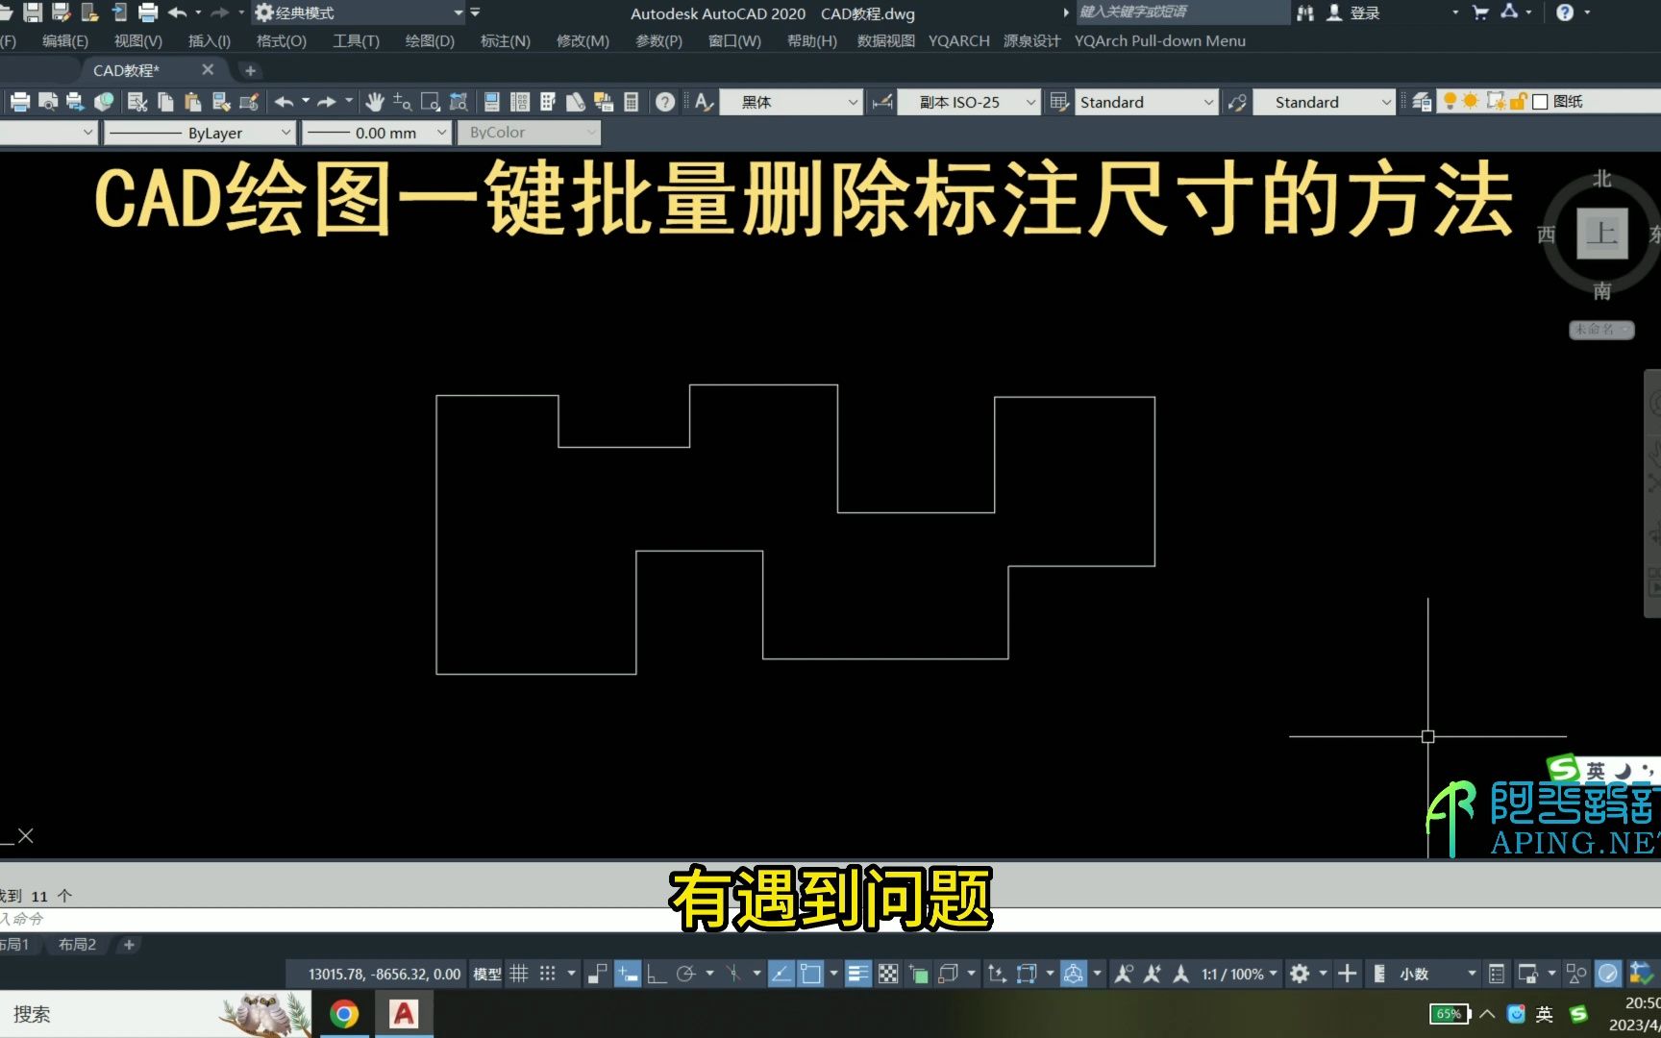Click the AutoCAD icon in the taskbar
Screen dimensions: 1661x1038
pyautogui.click(x=404, y=1014)
